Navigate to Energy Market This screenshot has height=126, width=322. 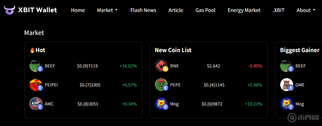pos(244,10)
